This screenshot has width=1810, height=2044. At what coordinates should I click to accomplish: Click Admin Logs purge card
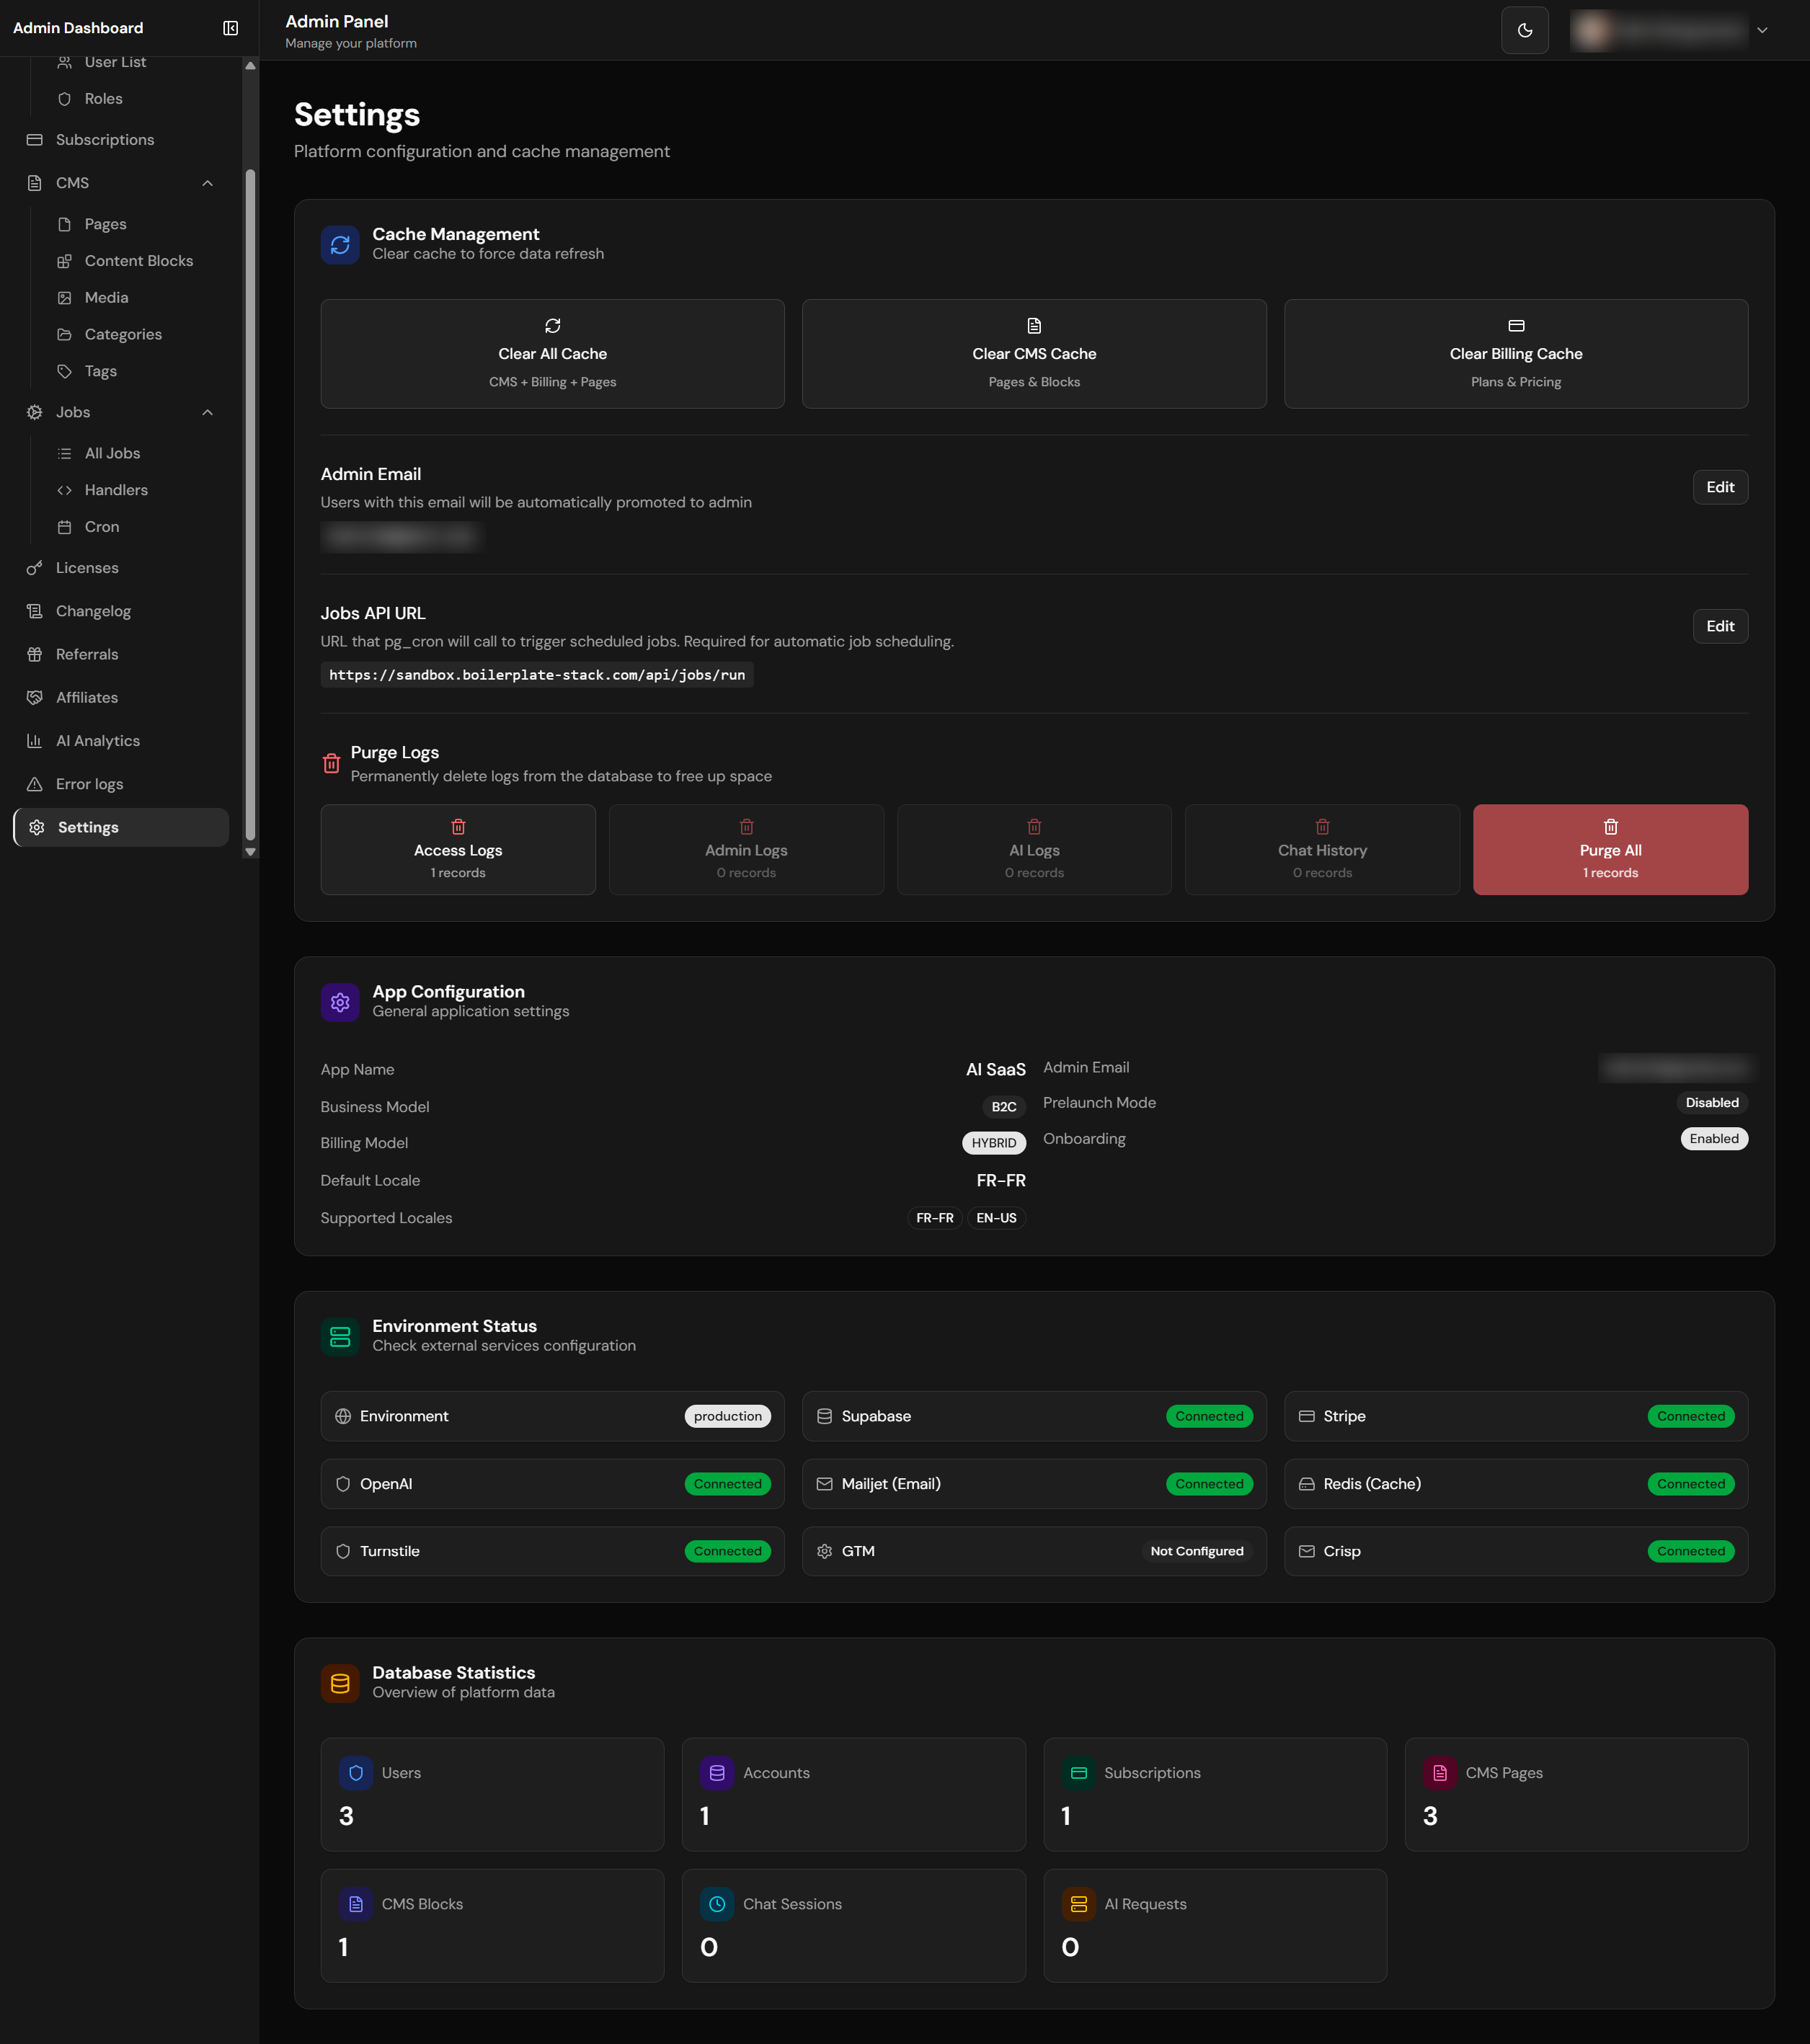tap(746, 850)
